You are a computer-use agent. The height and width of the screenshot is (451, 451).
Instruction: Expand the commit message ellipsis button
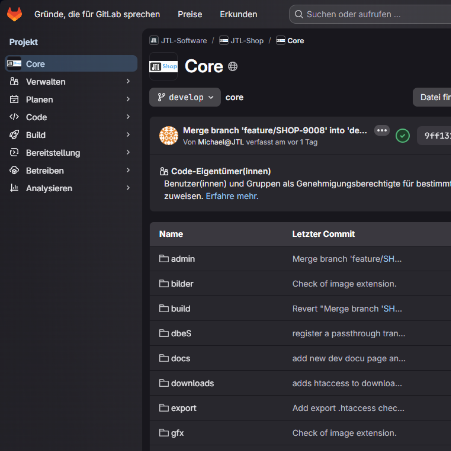coord(382,130)
